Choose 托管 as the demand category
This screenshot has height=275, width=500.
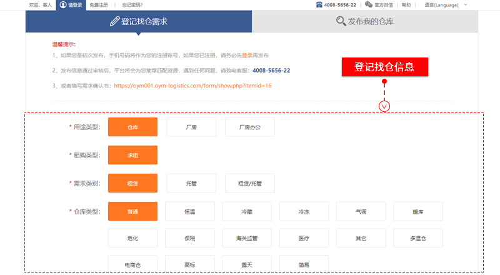191,184
